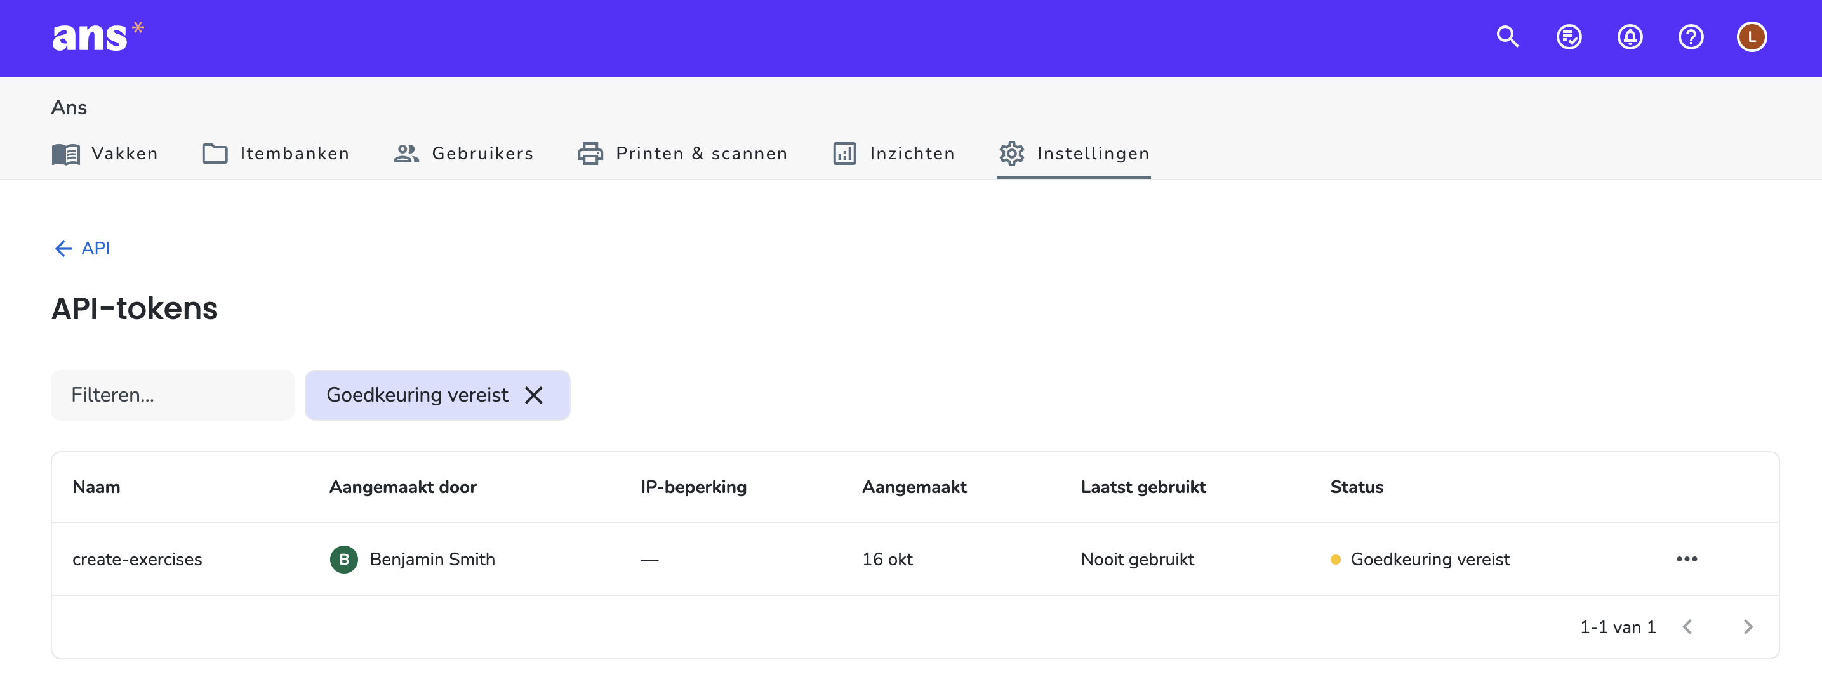Go to the Inzichten tab
The image size is (1822, 689).
coord(893,154)
